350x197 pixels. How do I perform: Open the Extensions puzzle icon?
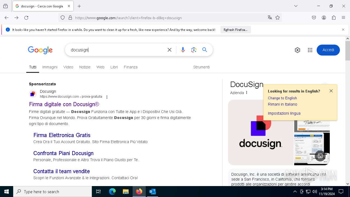coord(334,18)
